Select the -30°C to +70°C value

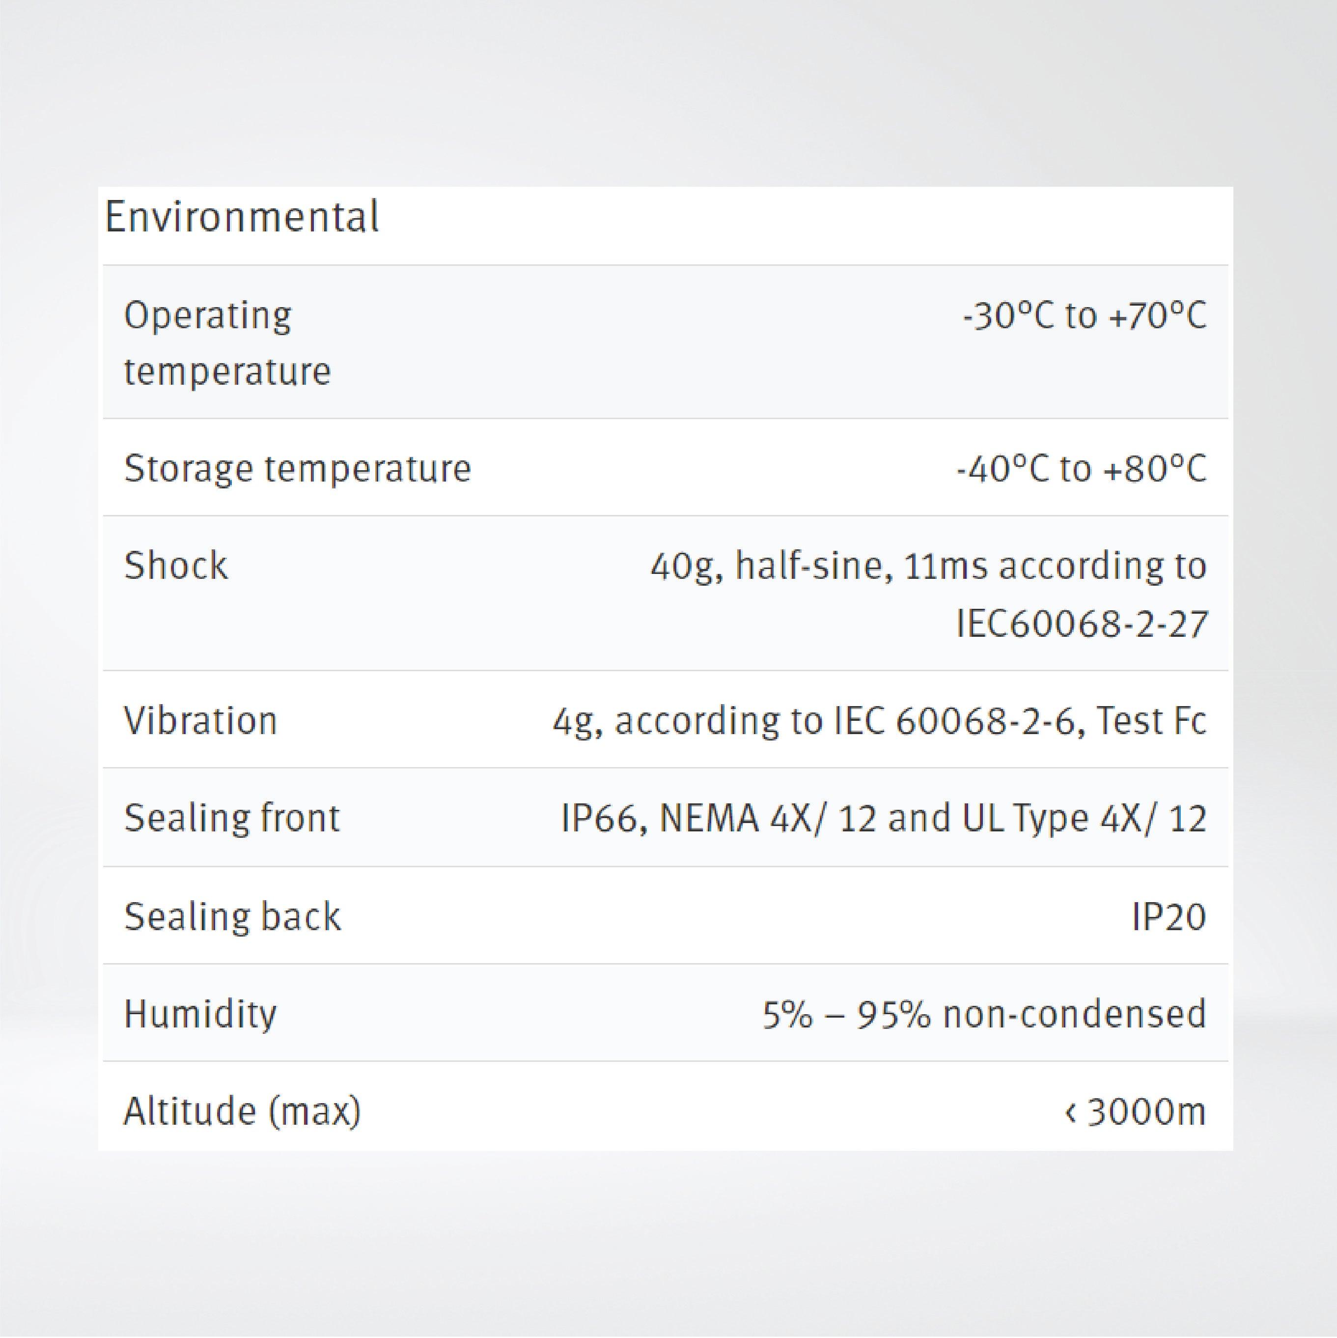[x=1084, y=316]
